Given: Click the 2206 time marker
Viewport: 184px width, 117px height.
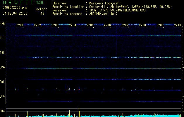Looking at the screenshot, I should tap(107, 25).
